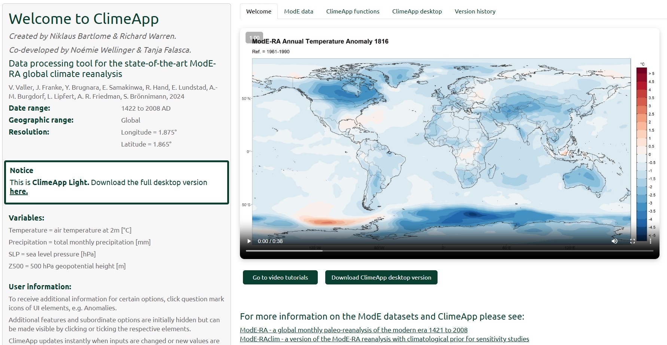Open the ModE-RA paleo-reanalysis link

(354, 330)
